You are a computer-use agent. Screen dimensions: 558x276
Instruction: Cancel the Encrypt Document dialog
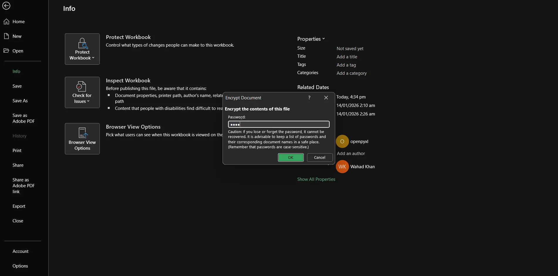319,157
